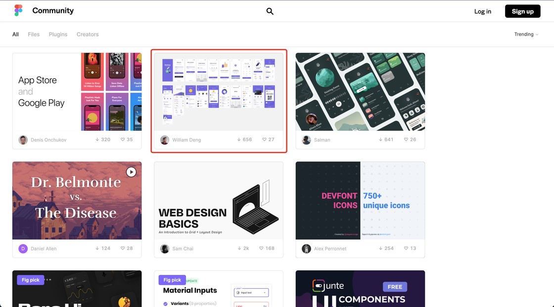The height and width of the screenshot is (307, 554).
Task: Click the Figma logo
Action: (x=18, y=10)
